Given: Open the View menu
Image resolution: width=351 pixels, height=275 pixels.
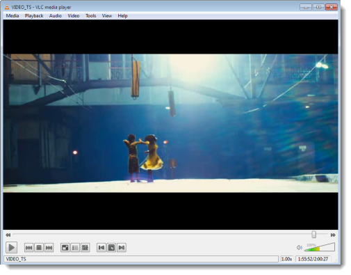Looking at the screenshot, I should (107, 16).
